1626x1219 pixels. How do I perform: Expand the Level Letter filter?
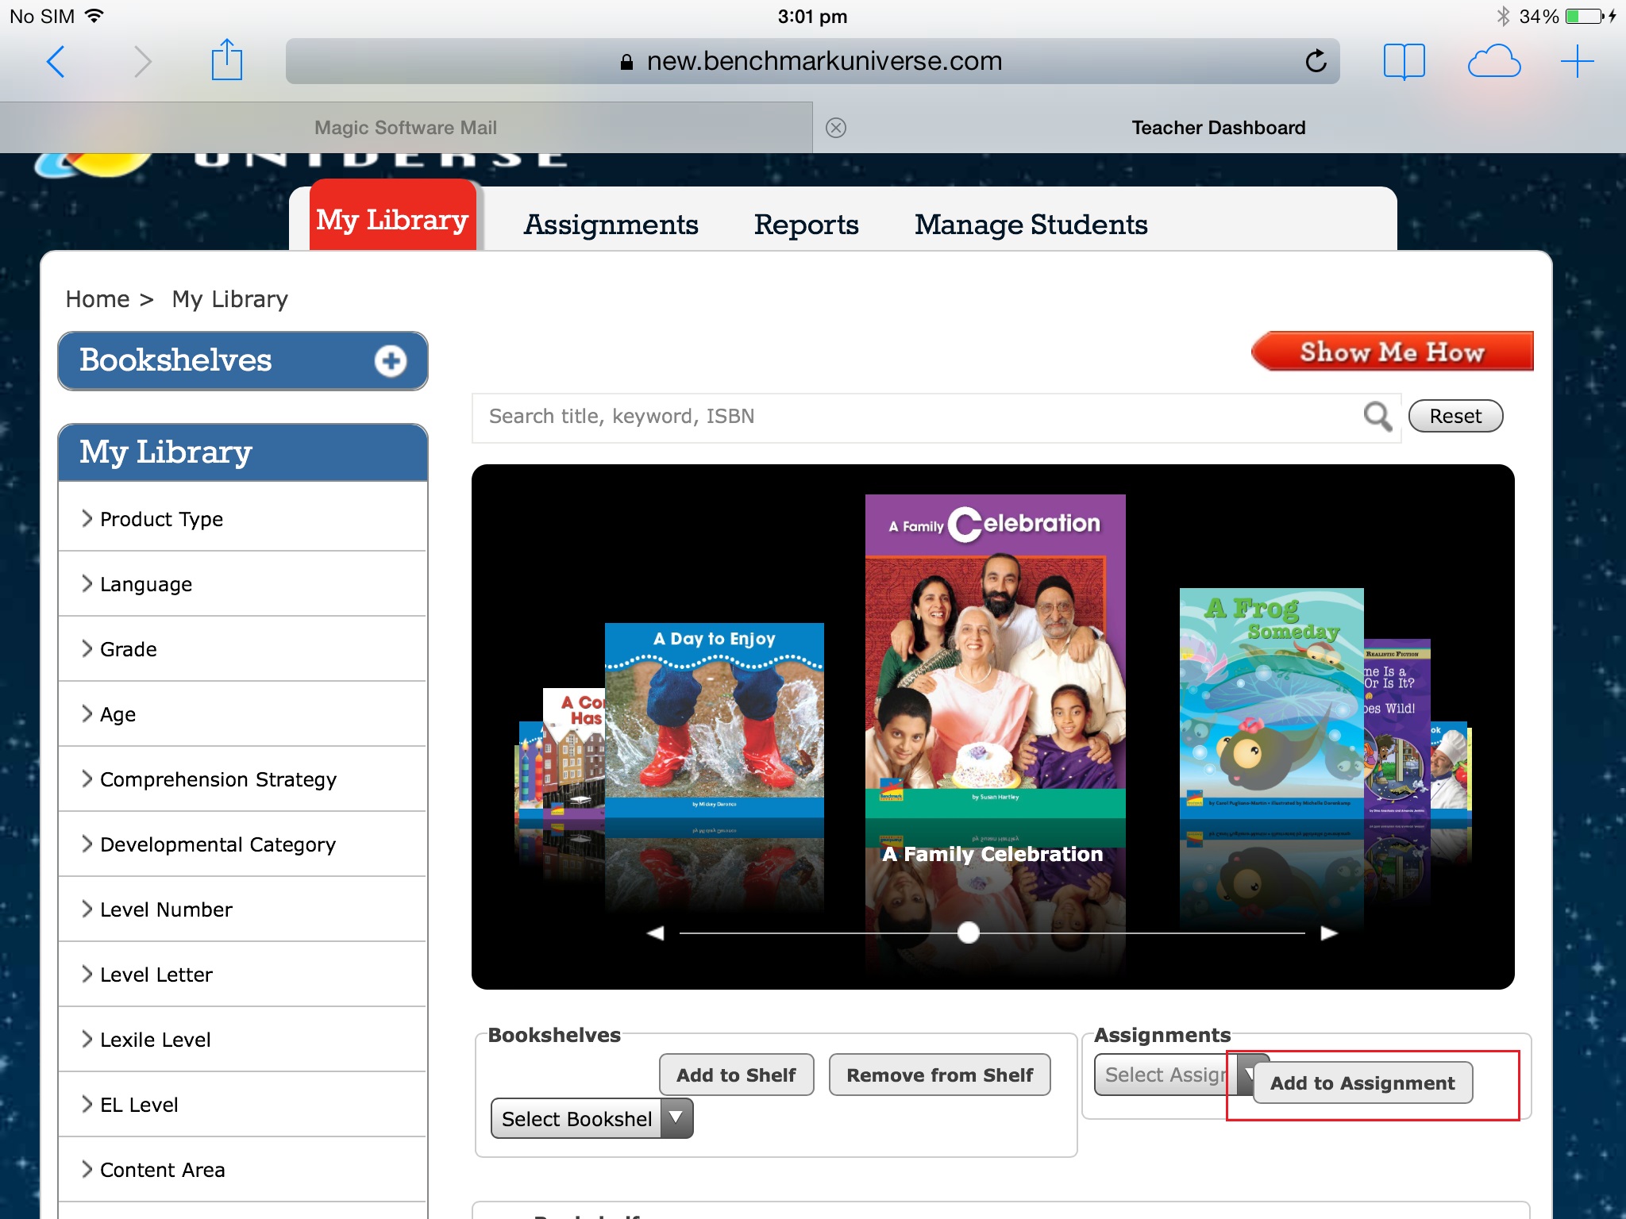242,975
